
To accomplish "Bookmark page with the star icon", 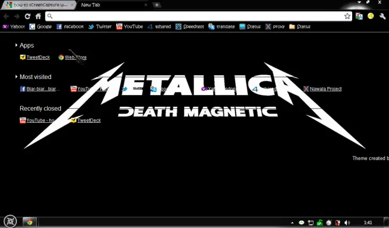I will (347, 16).
